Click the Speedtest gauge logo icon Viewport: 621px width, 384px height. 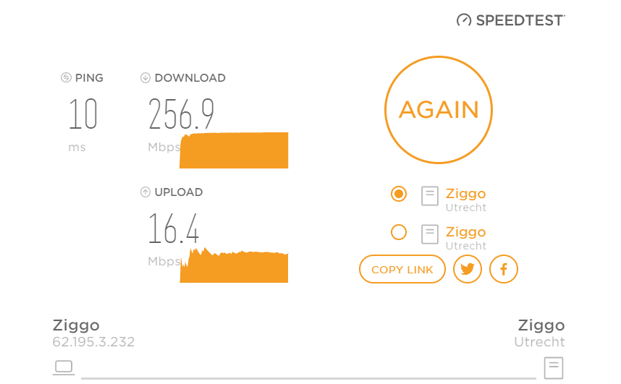(x=464, y=20)
